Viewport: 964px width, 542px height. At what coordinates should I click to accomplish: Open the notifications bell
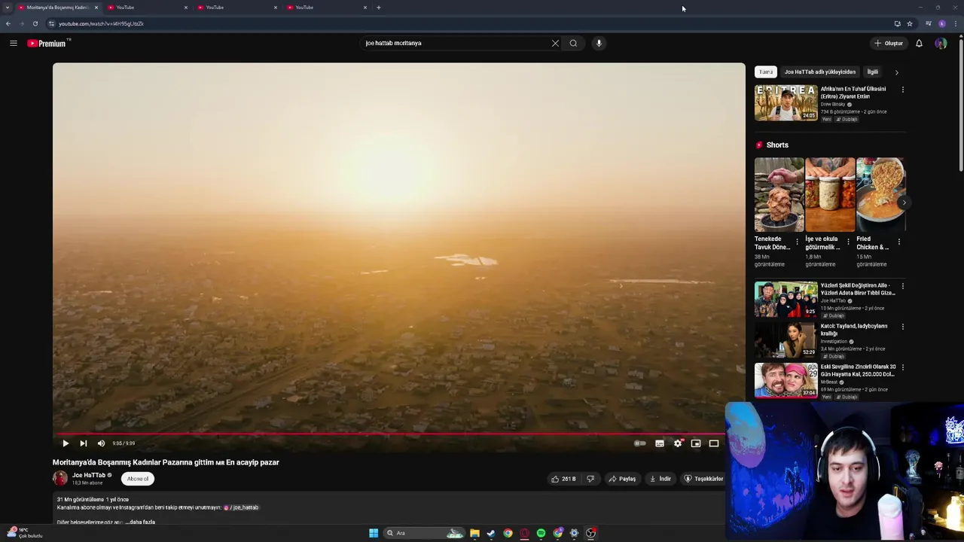click(x=919, y=43)
